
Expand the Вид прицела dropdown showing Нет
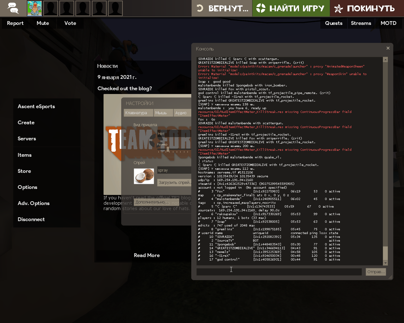point(174,134)
